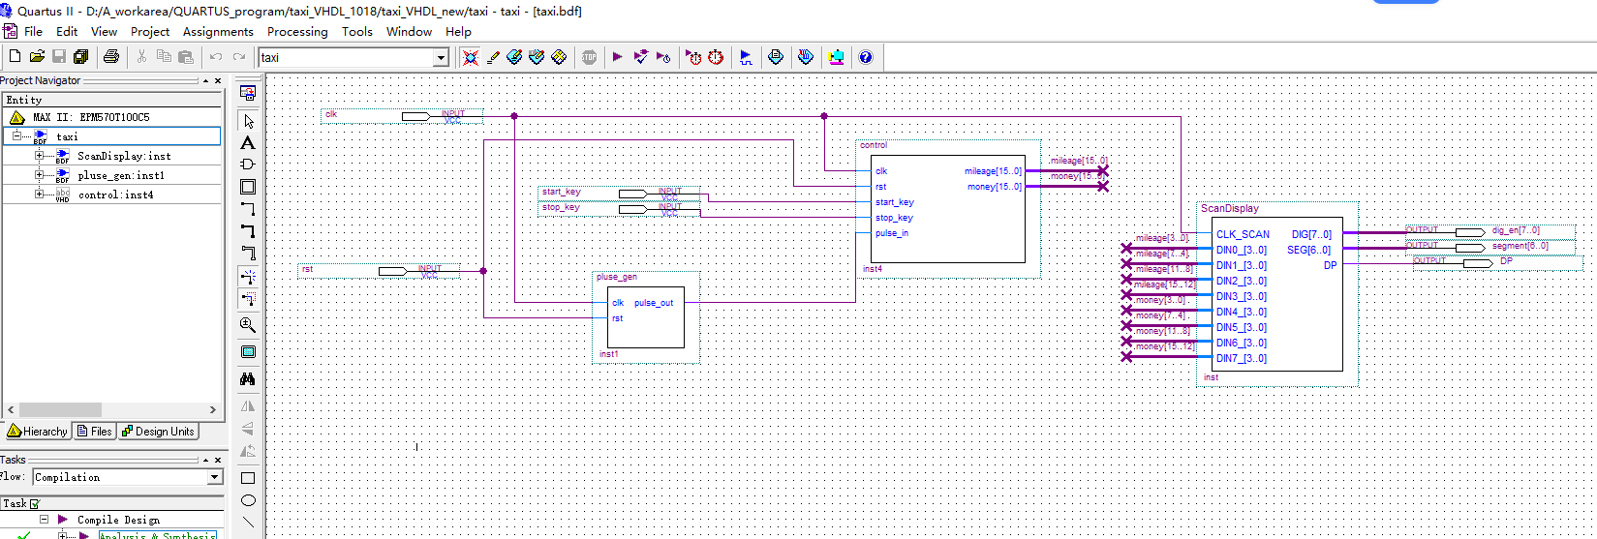The image size is (1597, 539).
Task: Select ScanDisplay:inst in Project Navigator
Action: (124, 156)
